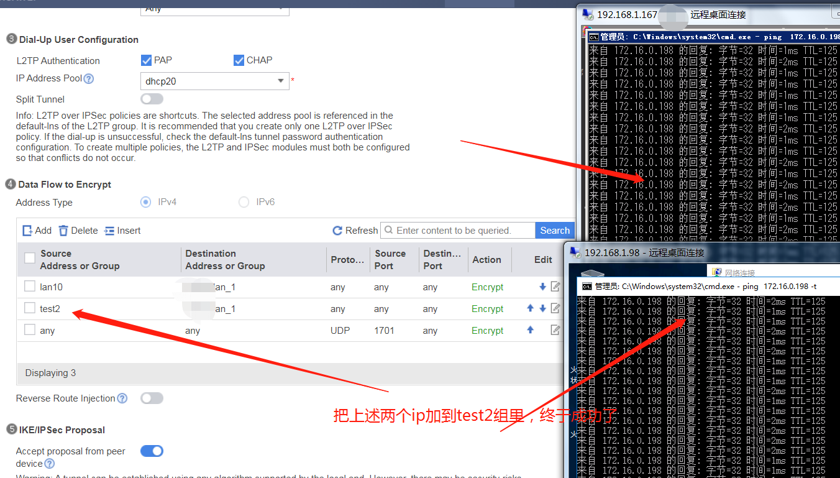The width and height of the screenshot is (840, 478).
Task: Open Reverse Route Injection help icon
Action: pos(122,398)
